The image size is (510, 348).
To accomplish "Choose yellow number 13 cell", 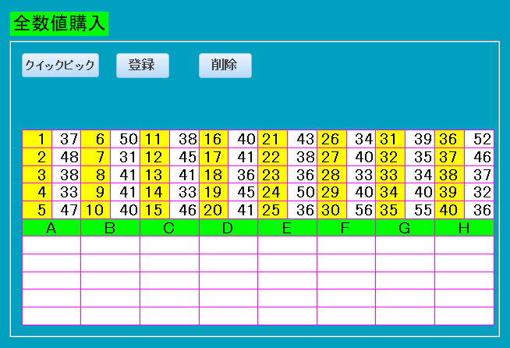I will [x=154, y=175].
